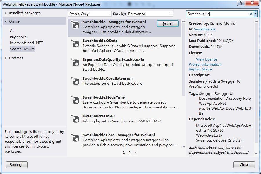Click the Downloads count 544764
The width and height of the screenshot is (261, 174).
pyautogui.click(x=217, y=47)
